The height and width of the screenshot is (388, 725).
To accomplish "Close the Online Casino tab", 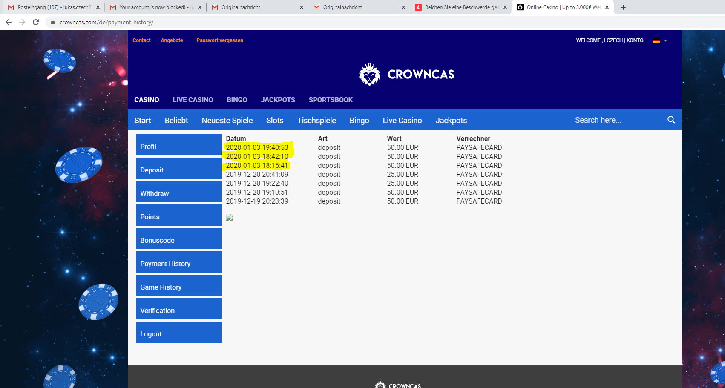I will (x=607, y=7).
